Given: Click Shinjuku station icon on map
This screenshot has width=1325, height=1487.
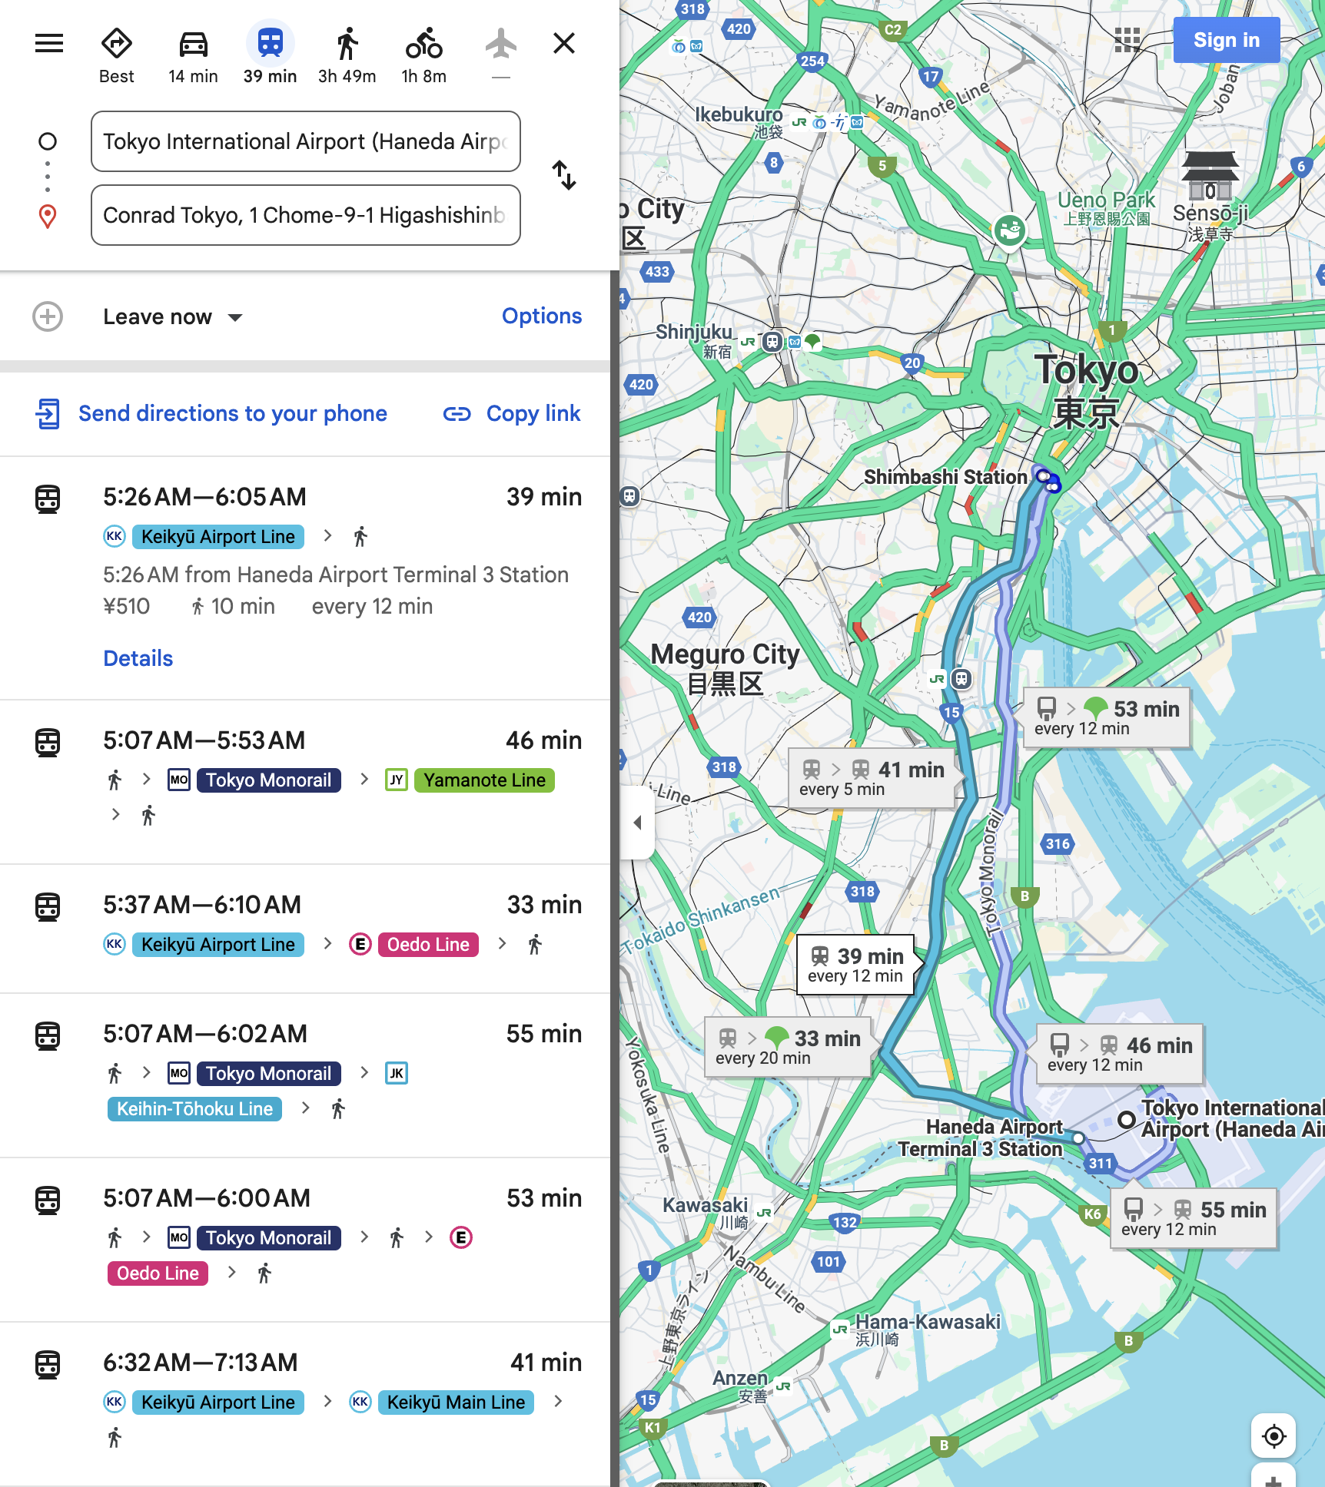Looking at the screenshot, I should pos(772,341).
